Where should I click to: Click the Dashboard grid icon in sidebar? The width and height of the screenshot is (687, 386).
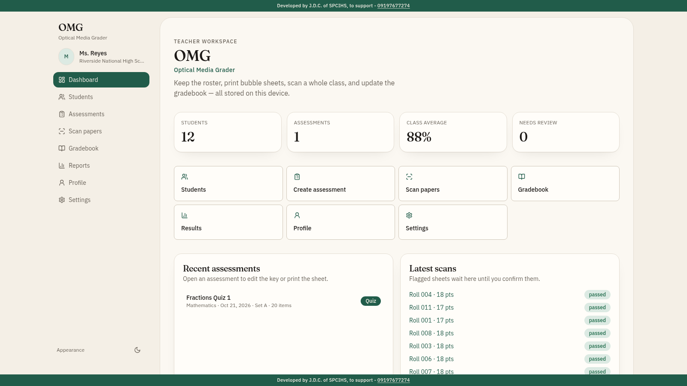[x=62, y=80]
